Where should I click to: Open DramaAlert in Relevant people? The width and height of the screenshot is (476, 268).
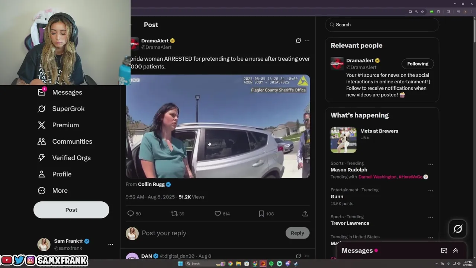[x=360, y=61]
